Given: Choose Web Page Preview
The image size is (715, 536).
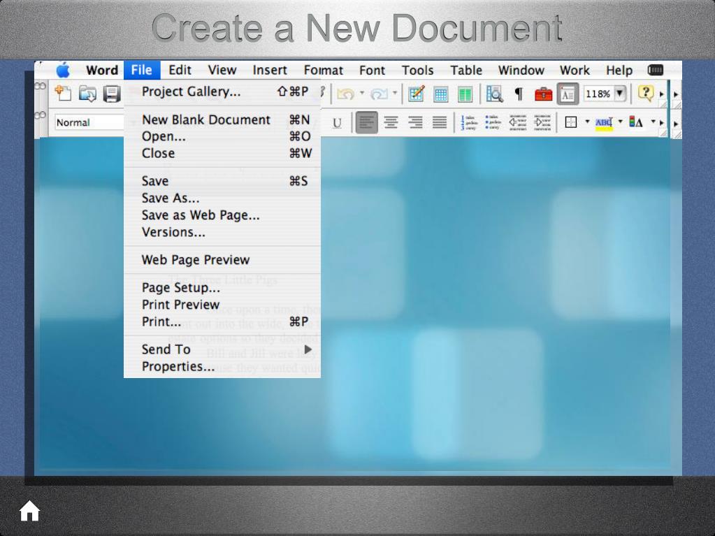Looking at the screenshot, I should pyautogui.click(x=222, y=260).
